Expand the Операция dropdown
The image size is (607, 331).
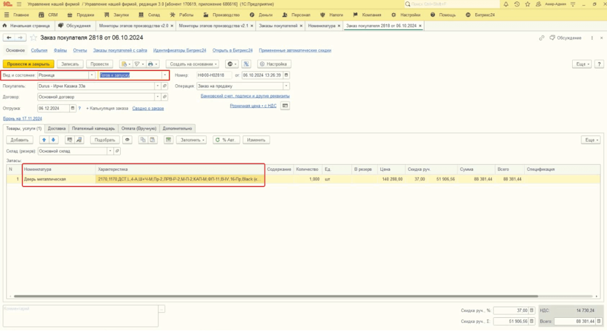tap(286, 86)
